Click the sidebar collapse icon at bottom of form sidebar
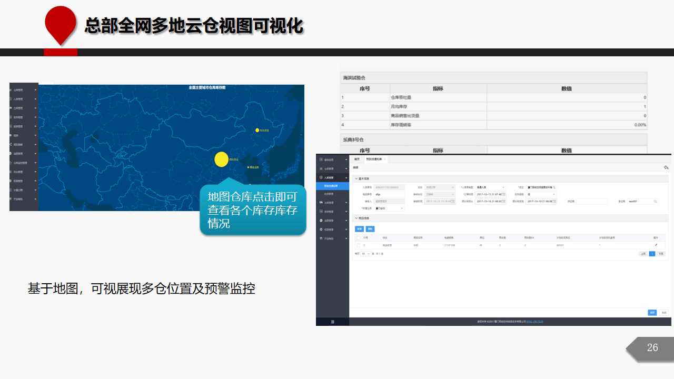The image size is (674, 379). [x=332, y=321]
